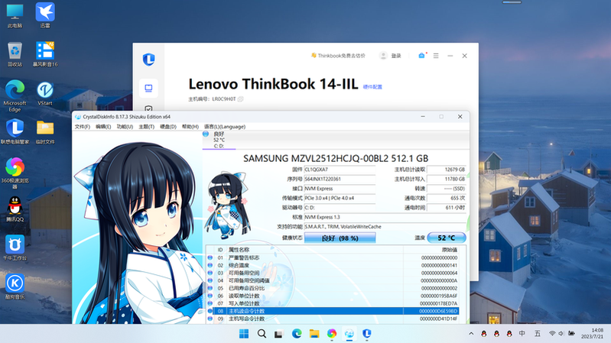Click the 中 input method indicator
This screenshot has height=343, width=611.
point(522,334)
